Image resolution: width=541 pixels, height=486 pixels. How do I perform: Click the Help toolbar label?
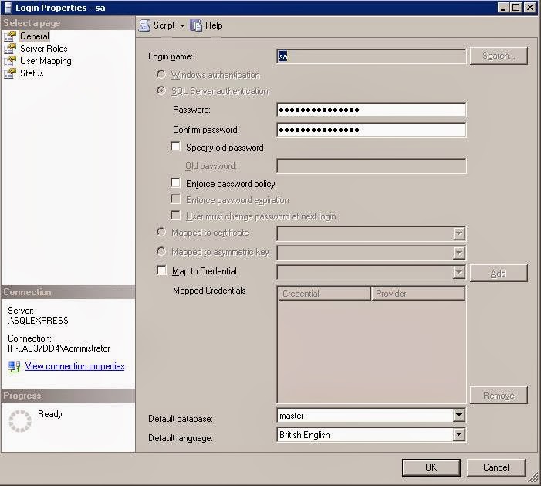(214, 25)
